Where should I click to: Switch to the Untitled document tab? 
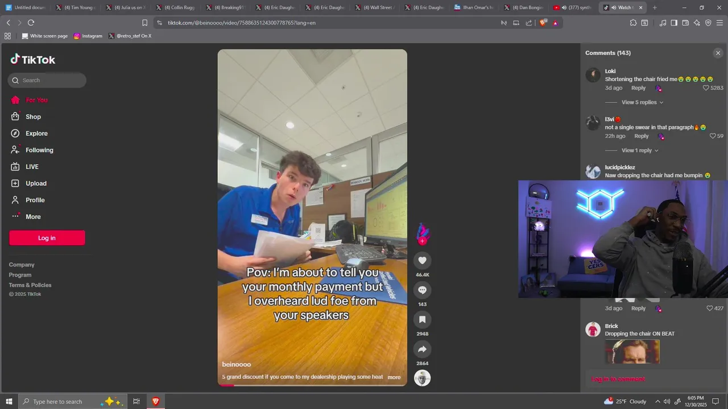26,7
